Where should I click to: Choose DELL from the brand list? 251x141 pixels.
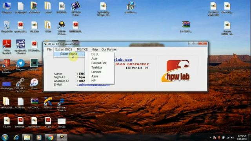[x=95, y=54]
